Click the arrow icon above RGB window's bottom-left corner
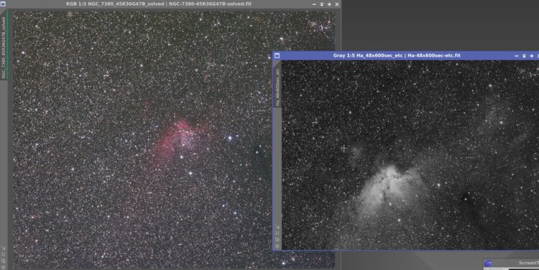Viewport: 539px width, 270px height. click(x=4, y=249)
